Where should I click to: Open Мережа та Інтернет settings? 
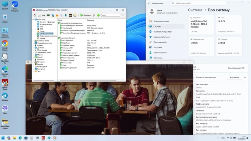(166, 37)
